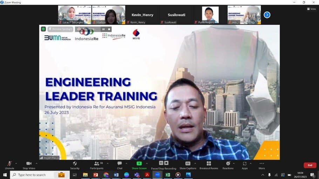Click the taskbar clock showing 14:04

click(x=300, y=175)
